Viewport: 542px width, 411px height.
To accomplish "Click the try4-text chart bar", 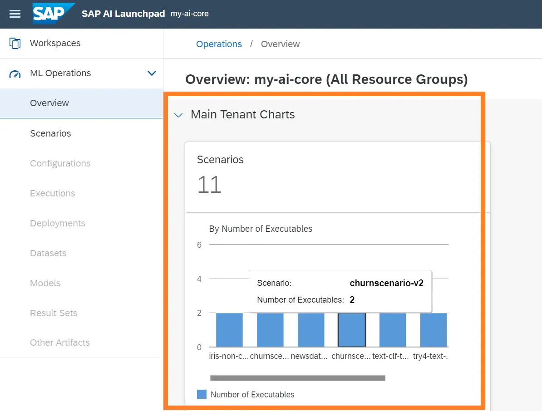I will pyautogui.click(x=434, y=330).
